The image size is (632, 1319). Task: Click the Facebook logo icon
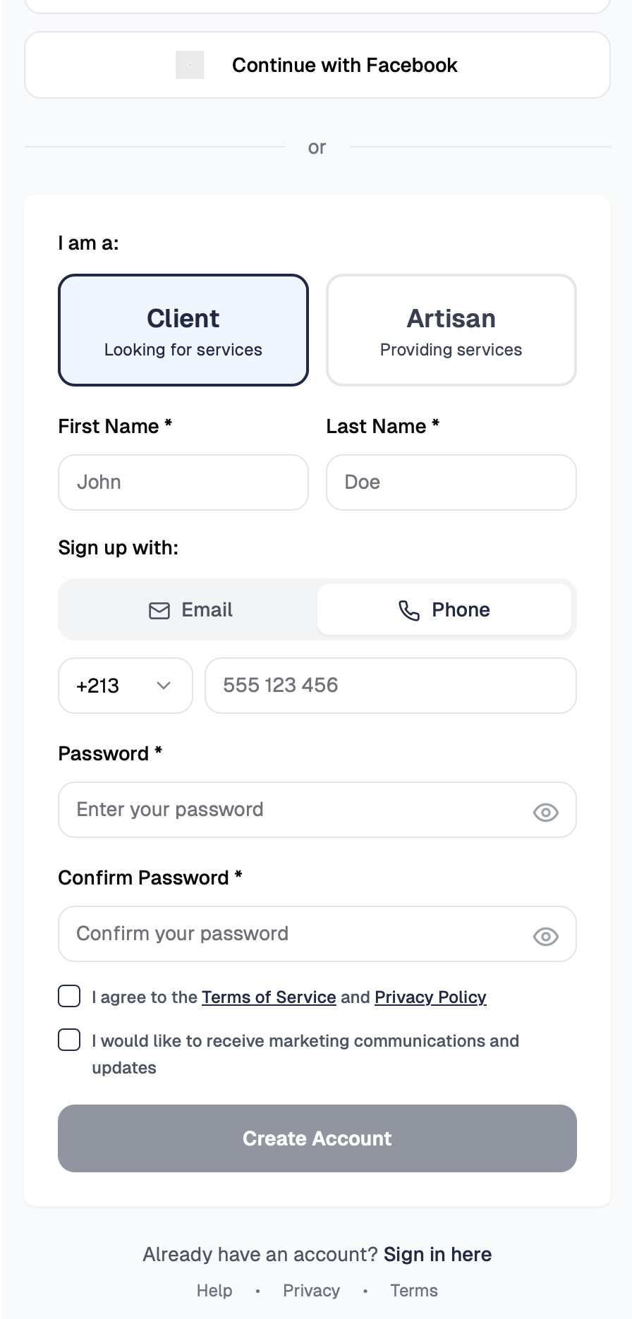point(190,65)
